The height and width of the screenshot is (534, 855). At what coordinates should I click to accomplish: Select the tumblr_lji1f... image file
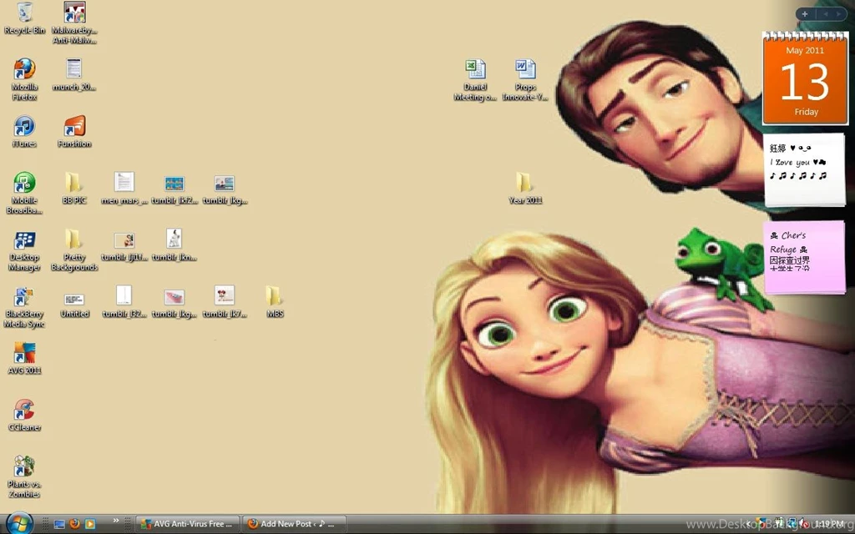point(124,246)
